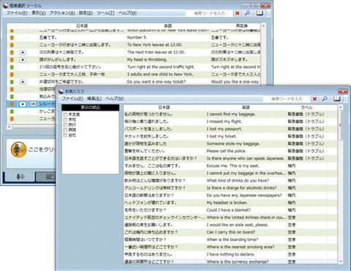This screenshot has width=351, height=271.
Task: Click the search word field in favorites window
Action: click(x=287, y=99)
